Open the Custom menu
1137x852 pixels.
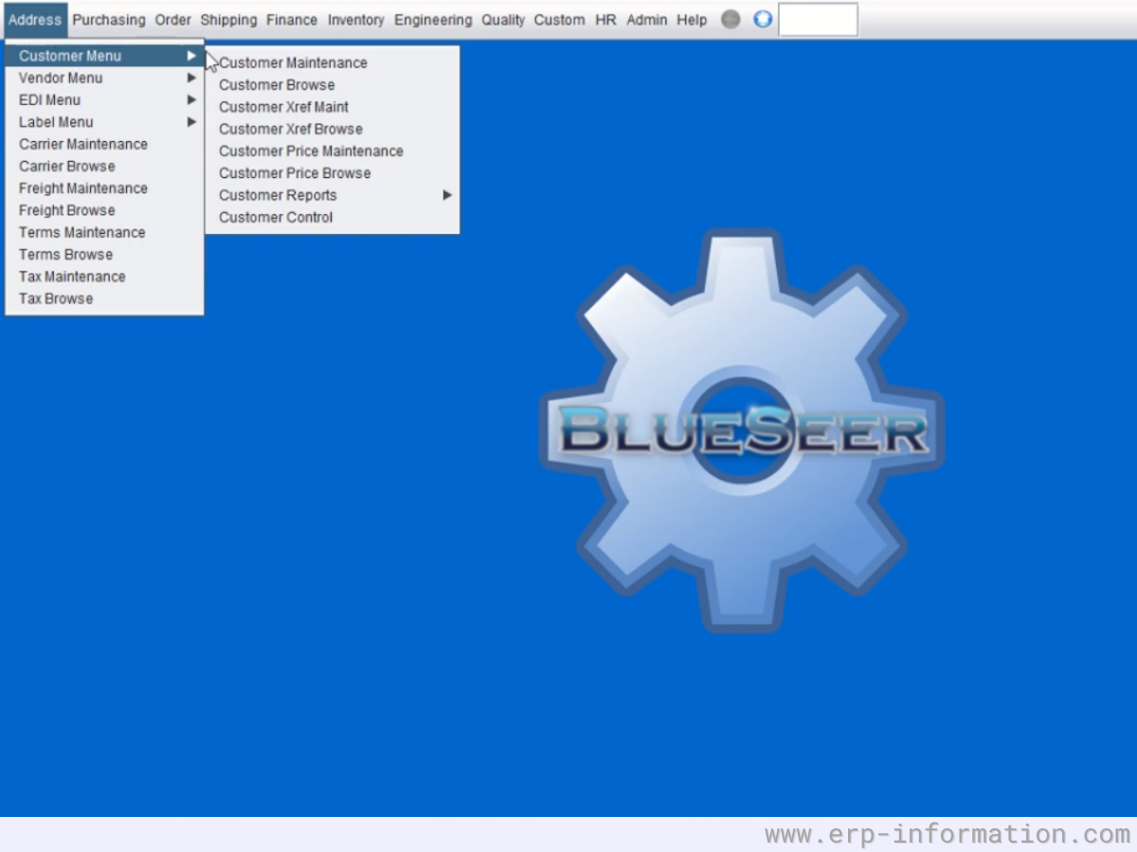tap(559, 19)
